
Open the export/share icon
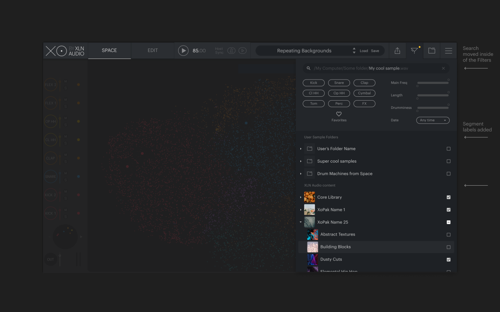coord(397,51)
